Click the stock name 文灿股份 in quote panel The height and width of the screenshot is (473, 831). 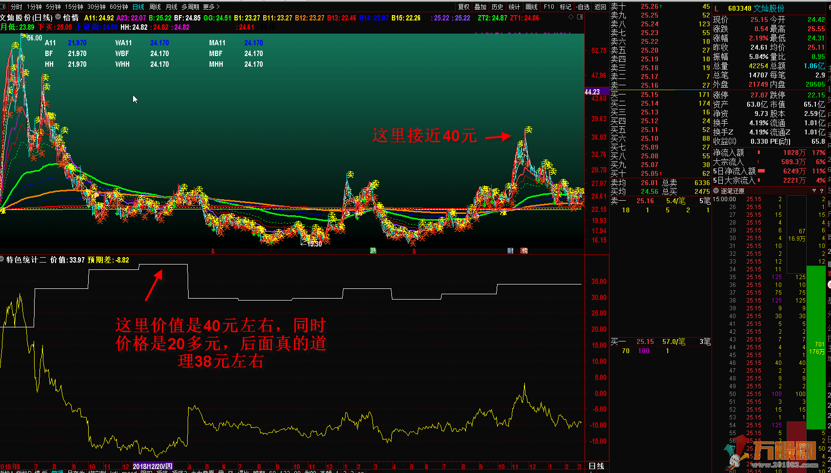[769, 8]
